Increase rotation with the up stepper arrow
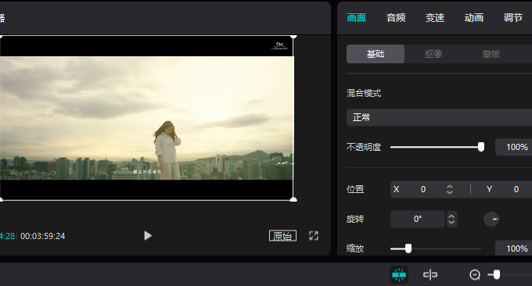 coord(451,216)
